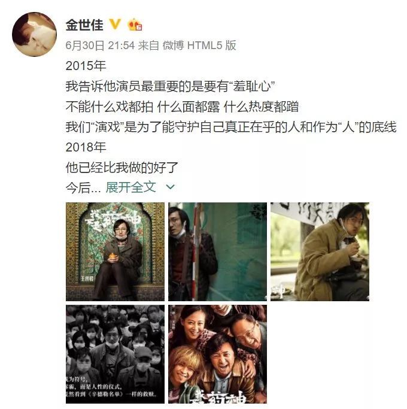Screen dimensions: 407x409
Task: Open the 金世佳 username link
Action: pyautogui.click(x=84, y=25)
